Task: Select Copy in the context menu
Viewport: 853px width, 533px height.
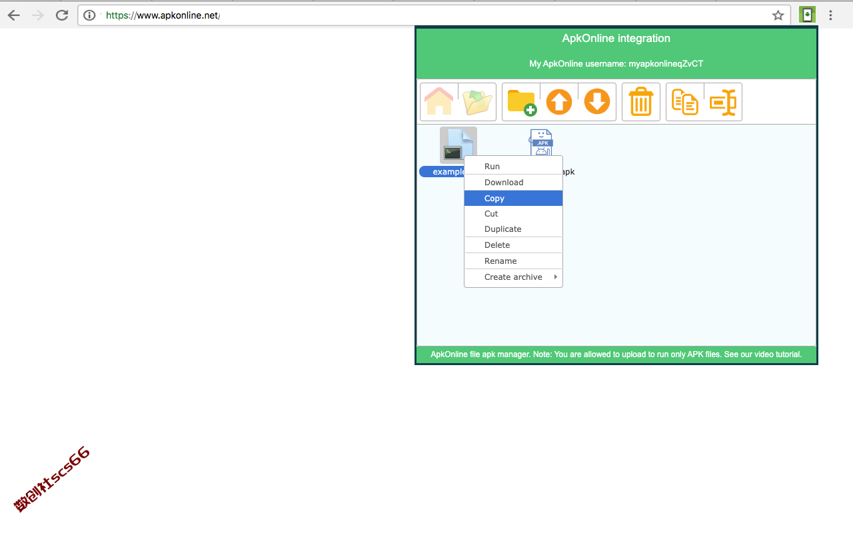Action: 513,199
